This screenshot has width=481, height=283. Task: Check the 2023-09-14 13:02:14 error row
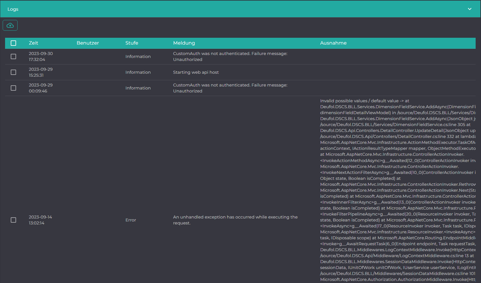(x=13, y=220)
